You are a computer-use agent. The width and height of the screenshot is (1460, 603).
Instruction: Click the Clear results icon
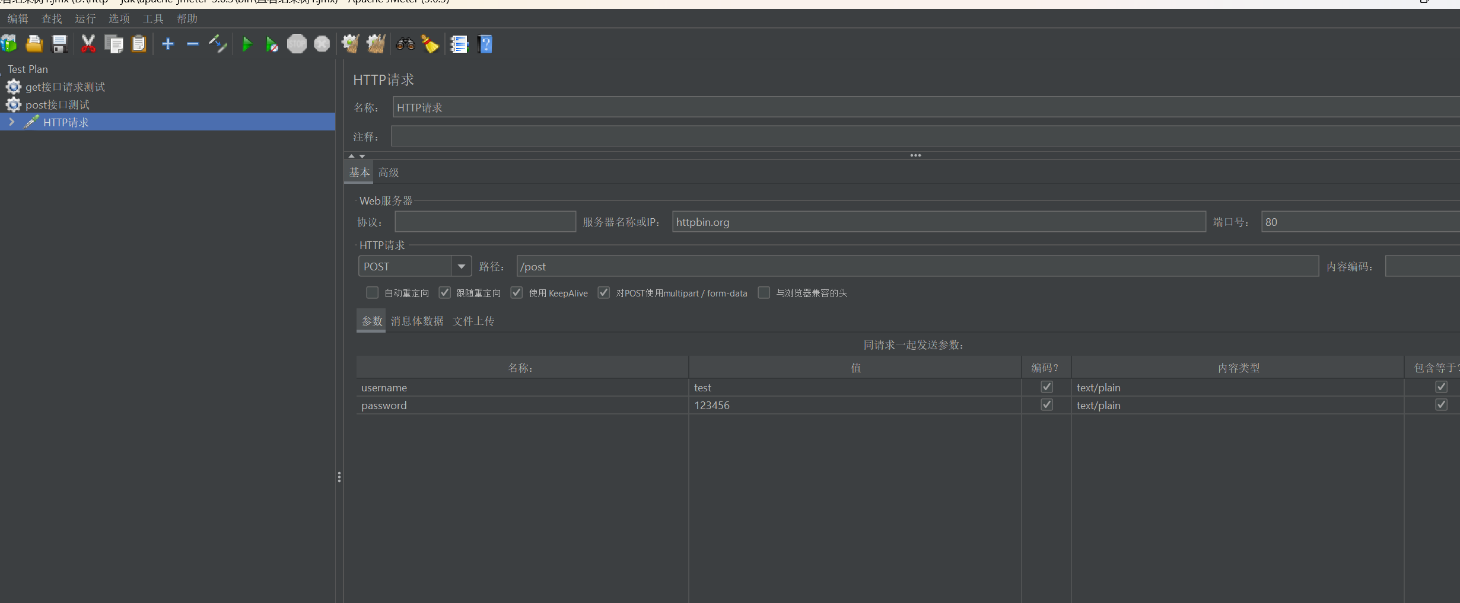(x=351, y=44)
